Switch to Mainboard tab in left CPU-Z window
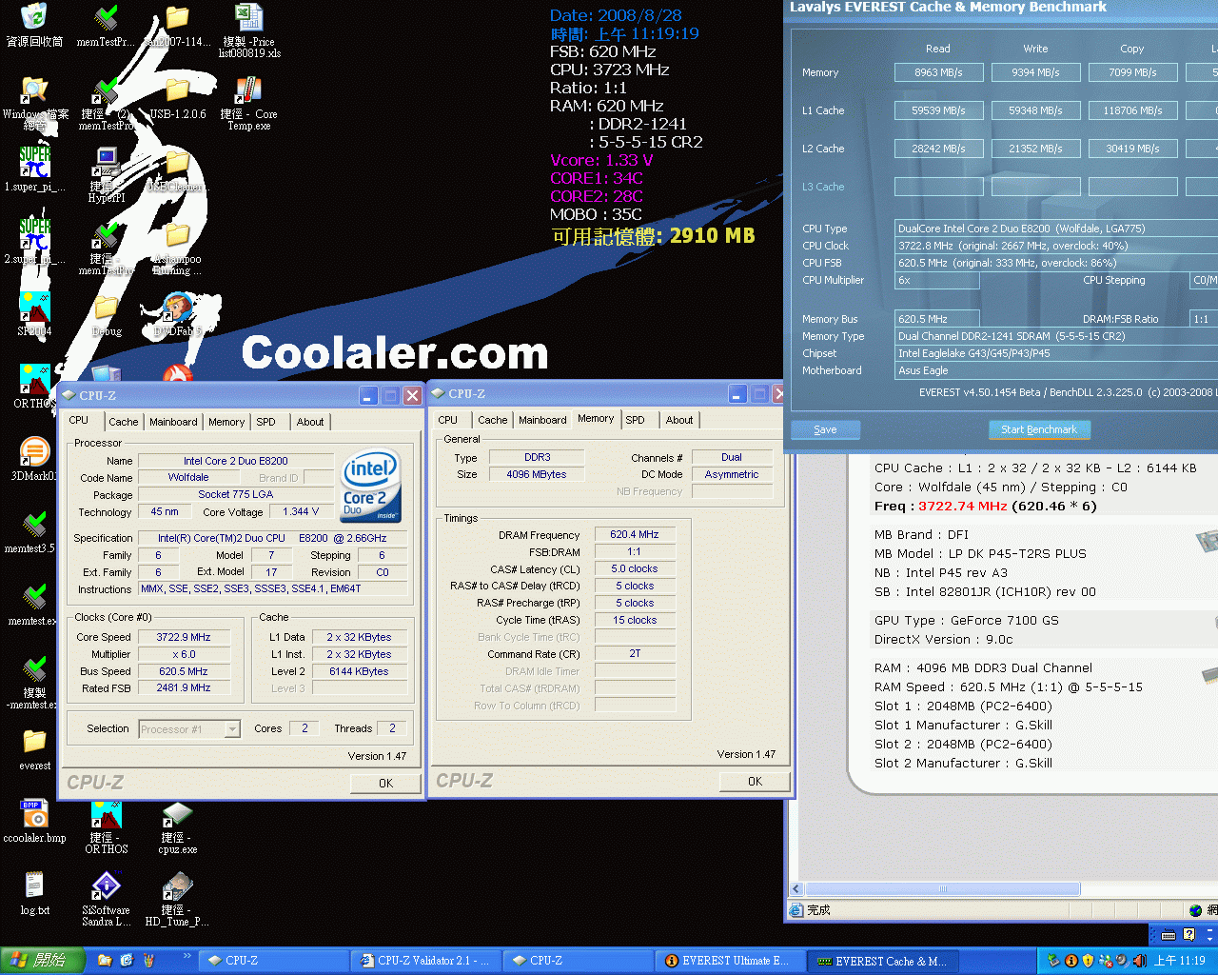The width and height of the screenshot is (1218, 975). 173,422
